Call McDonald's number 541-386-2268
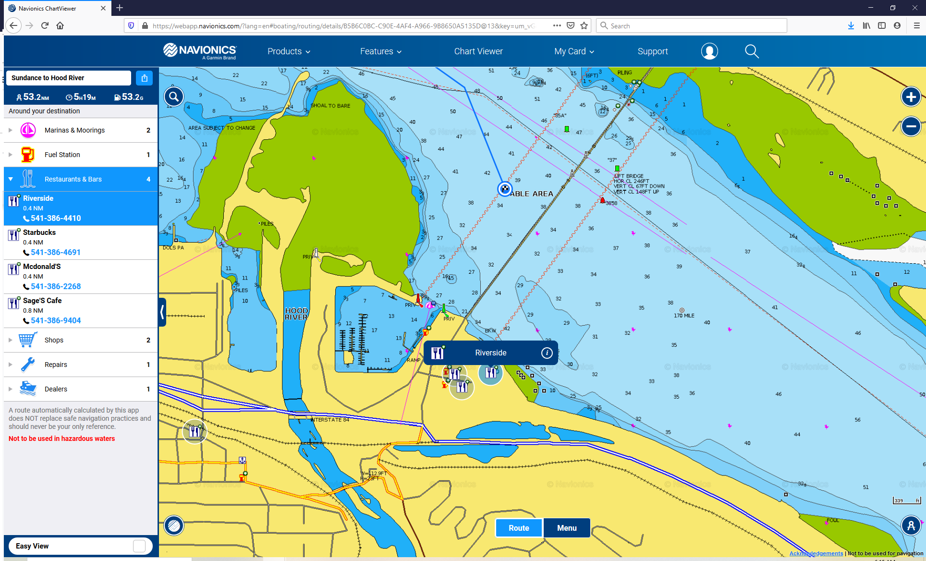The image size is (926, 561). coord(56,286)
